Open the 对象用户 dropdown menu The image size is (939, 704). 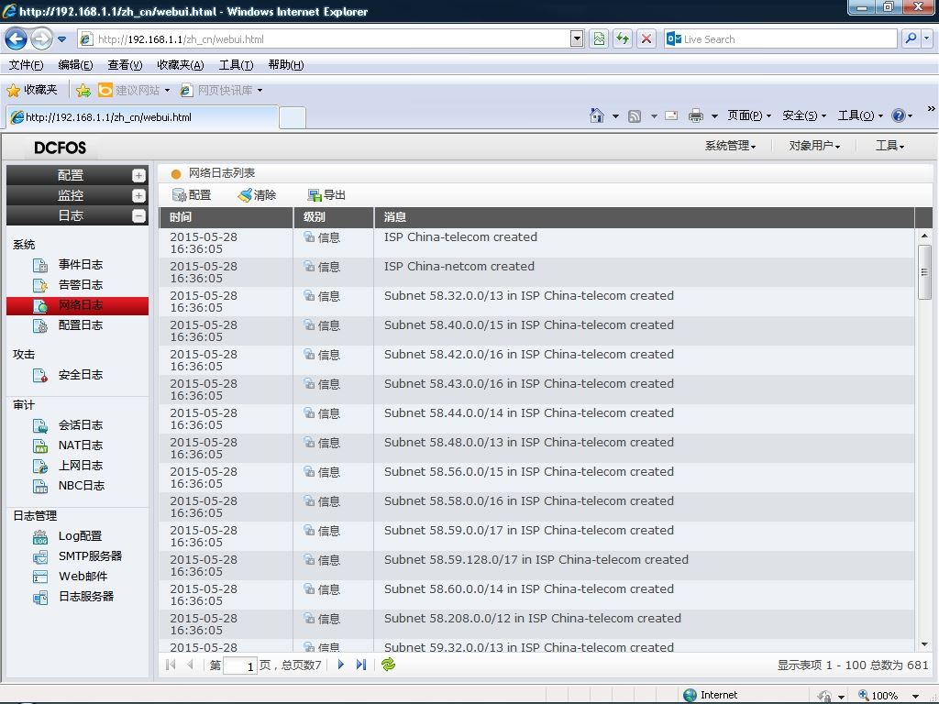pos(814,146)
